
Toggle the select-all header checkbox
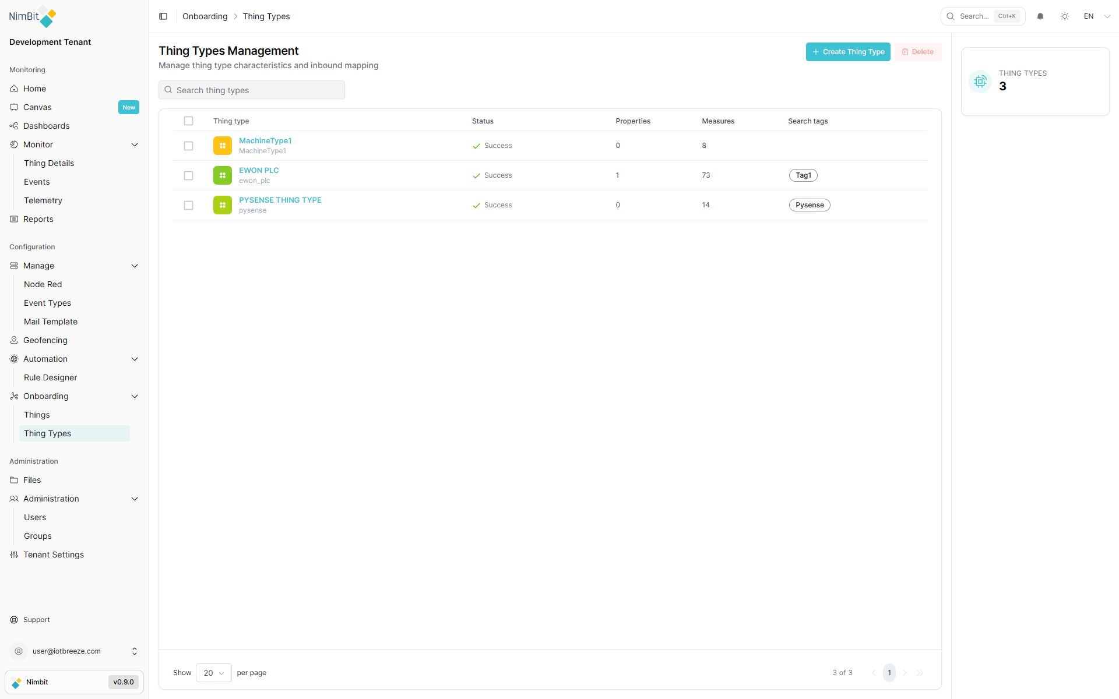188,121
